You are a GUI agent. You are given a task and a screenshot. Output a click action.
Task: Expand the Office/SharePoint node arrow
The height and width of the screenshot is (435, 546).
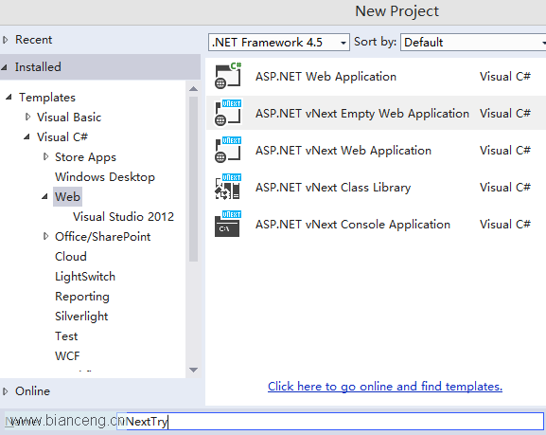(x=46, y=236)
